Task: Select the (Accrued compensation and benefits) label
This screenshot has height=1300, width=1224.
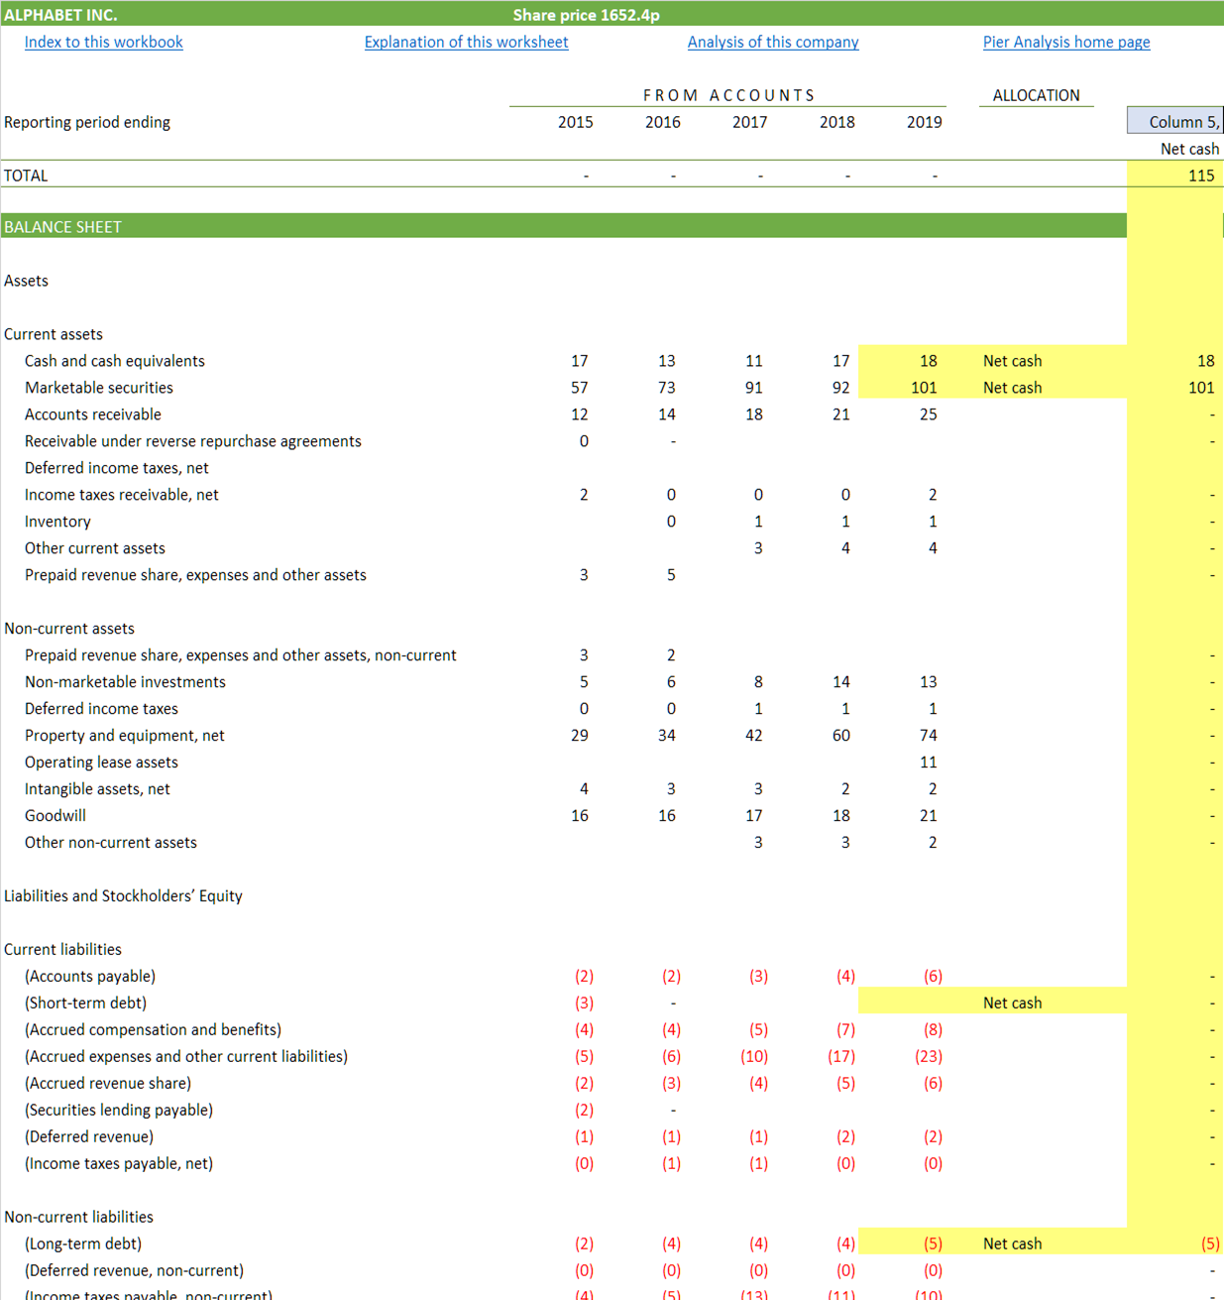Action: click(154, 1030)
